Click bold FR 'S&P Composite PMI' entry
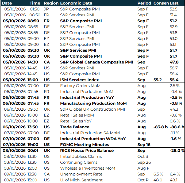The image size is (185, 183). (81, 21)
